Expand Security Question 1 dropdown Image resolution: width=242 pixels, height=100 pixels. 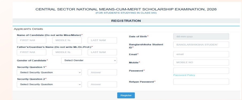(x=49, y=72)
